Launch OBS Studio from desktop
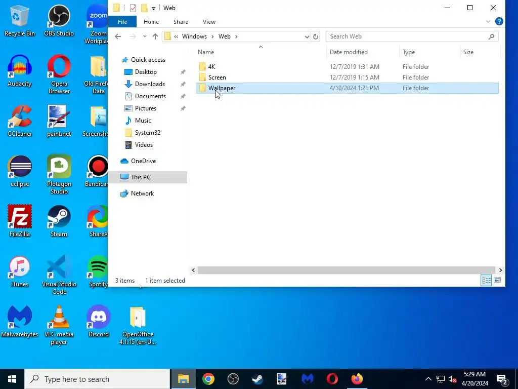The height and width of the screenshot is (389, 518). pos(59,21)
